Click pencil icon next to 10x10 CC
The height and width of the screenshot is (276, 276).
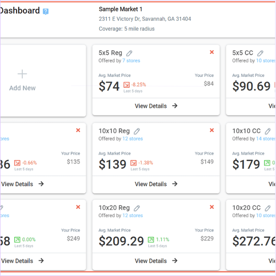point(268,131)
